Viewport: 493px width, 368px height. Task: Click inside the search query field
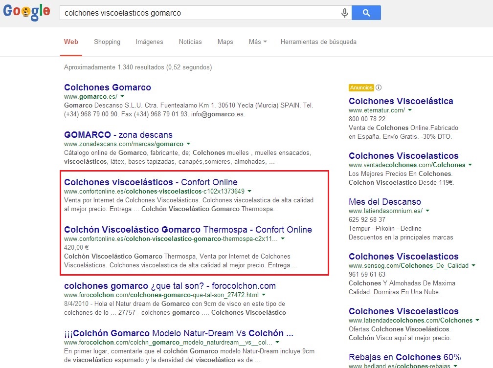(x=196, y=13)
